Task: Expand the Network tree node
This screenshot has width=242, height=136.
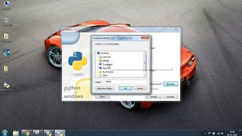Action: 98,68
